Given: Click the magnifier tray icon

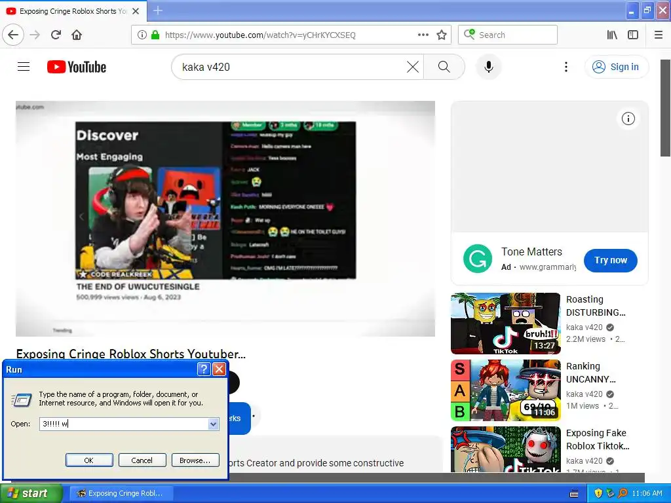Looking at the screenshot, I should point(623,493).
